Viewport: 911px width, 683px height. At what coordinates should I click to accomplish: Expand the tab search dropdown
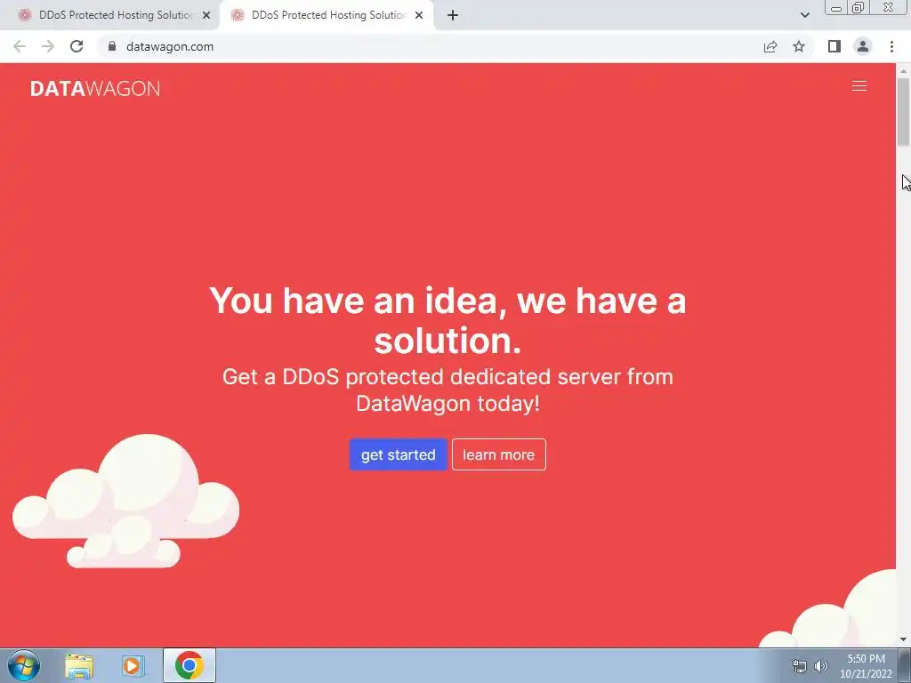click(x=804, y=15)
